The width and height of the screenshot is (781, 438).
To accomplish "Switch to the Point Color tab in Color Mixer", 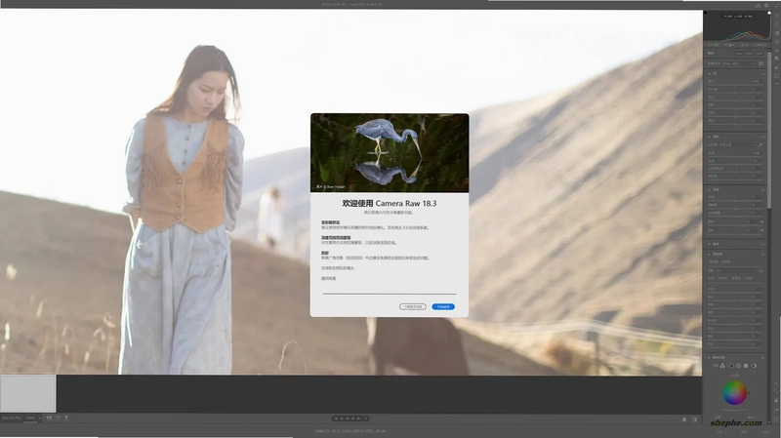I will click(x=725, y=261).
